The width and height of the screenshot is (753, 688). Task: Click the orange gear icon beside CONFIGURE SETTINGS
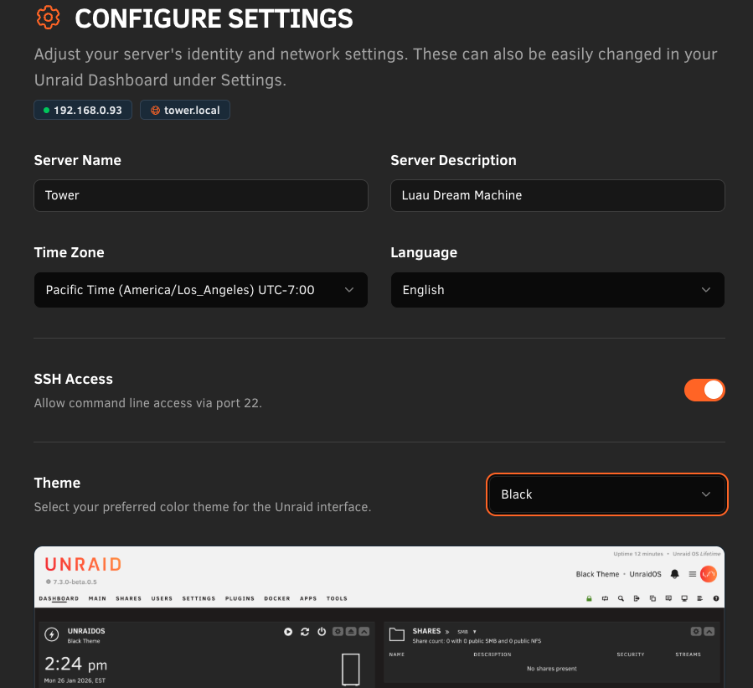(48, 18)
